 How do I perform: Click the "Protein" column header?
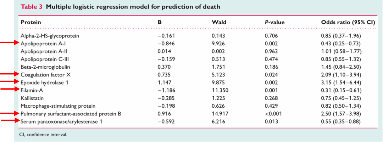pos(31,22)
